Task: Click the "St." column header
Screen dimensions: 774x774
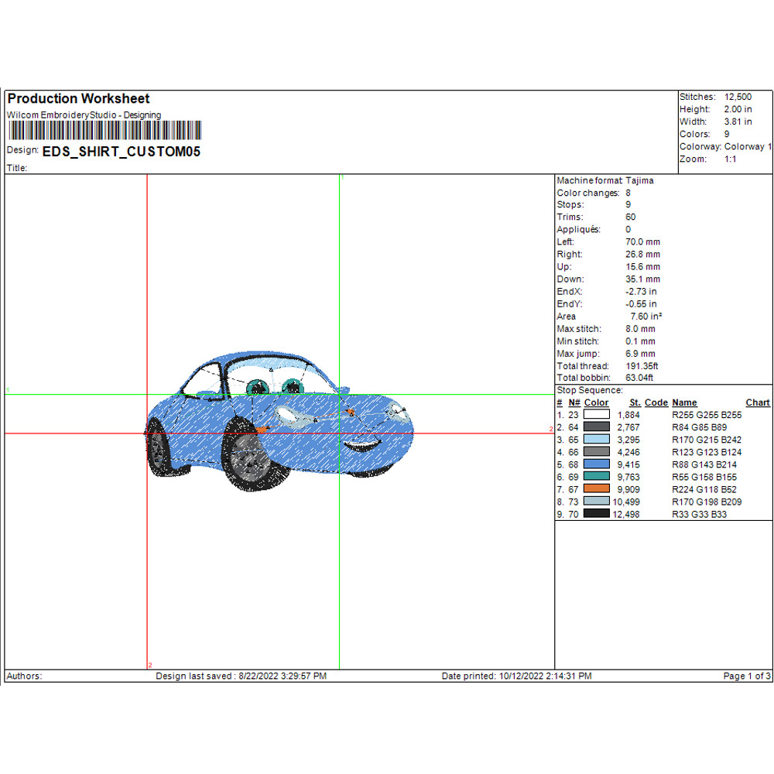Action: pos(635,402)
